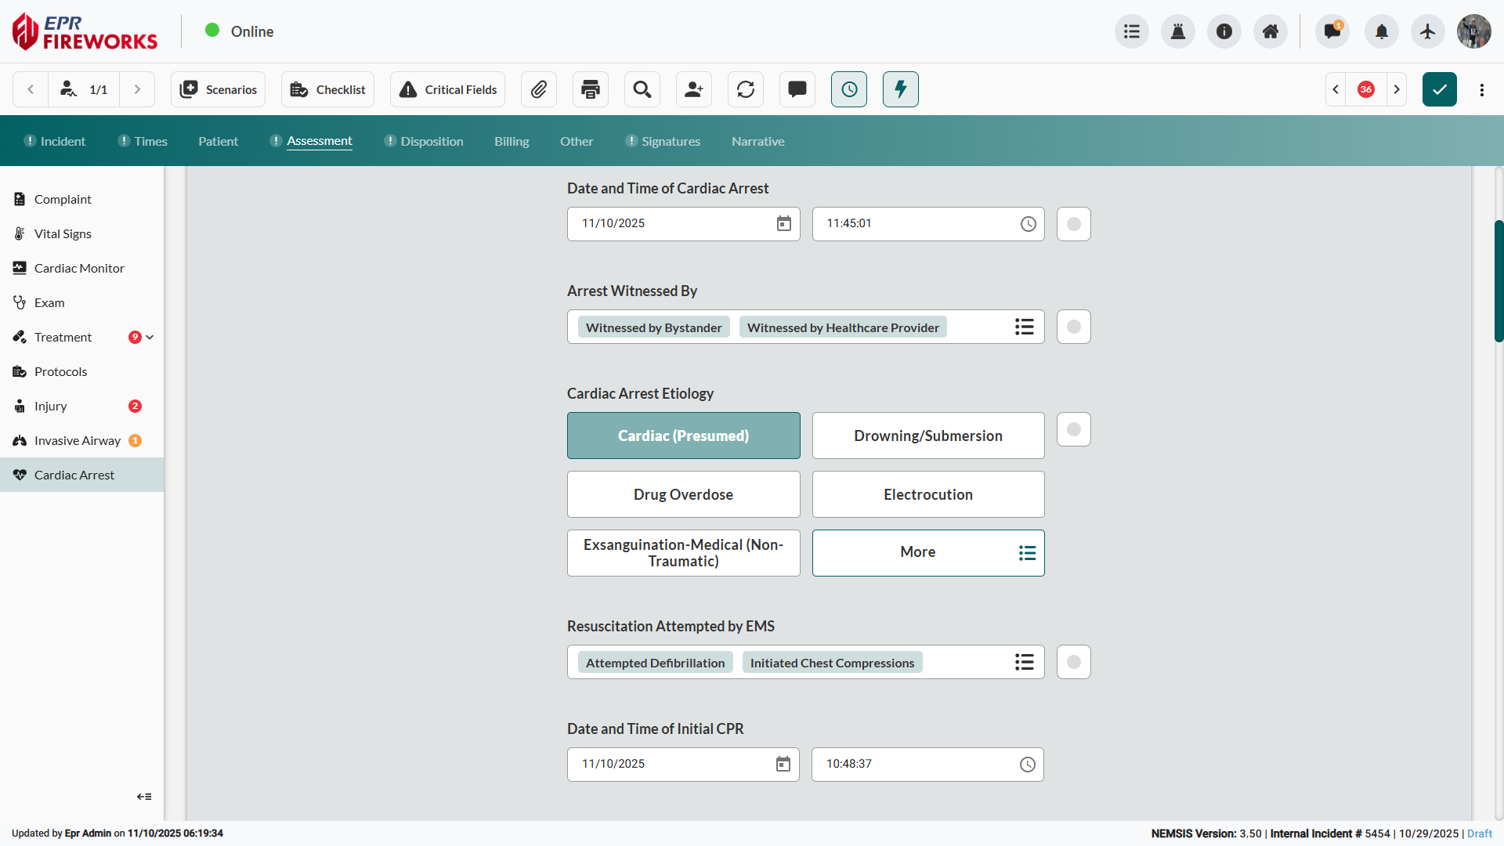Expand the Treatment sidebar section chevron
This screenshot has width=1504, height=846.
coord(150,338)
